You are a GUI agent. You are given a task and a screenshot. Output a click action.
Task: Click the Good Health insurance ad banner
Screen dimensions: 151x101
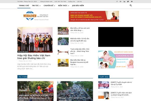tap(116, 59)
